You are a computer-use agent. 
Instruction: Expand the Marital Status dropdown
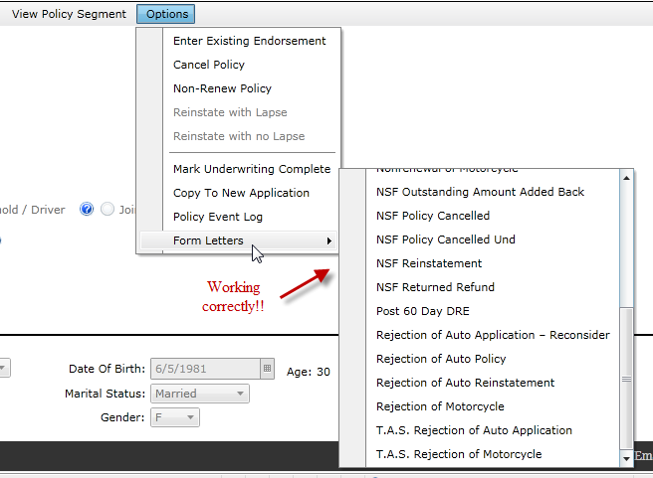coord(240,394)
